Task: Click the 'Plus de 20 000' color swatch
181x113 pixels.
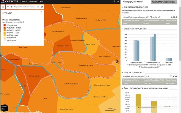Action: (x=4, y=25)
